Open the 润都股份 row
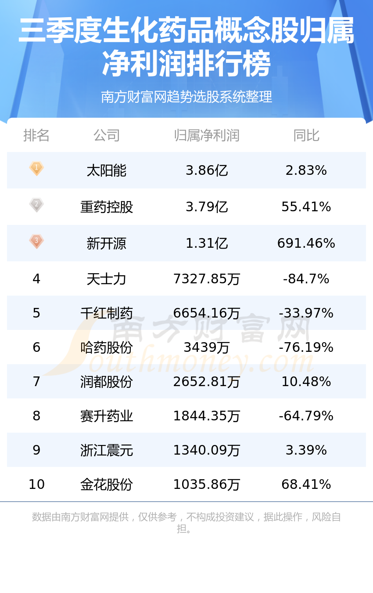 pyautogui.click(x=186, y=381)
